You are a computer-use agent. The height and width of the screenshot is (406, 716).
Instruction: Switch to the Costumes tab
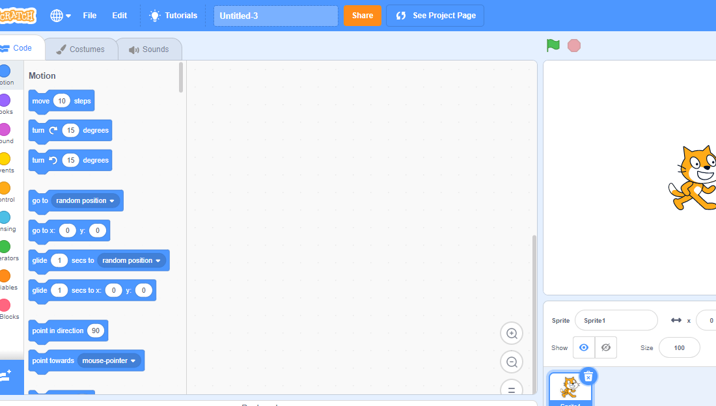click(81, 48)
